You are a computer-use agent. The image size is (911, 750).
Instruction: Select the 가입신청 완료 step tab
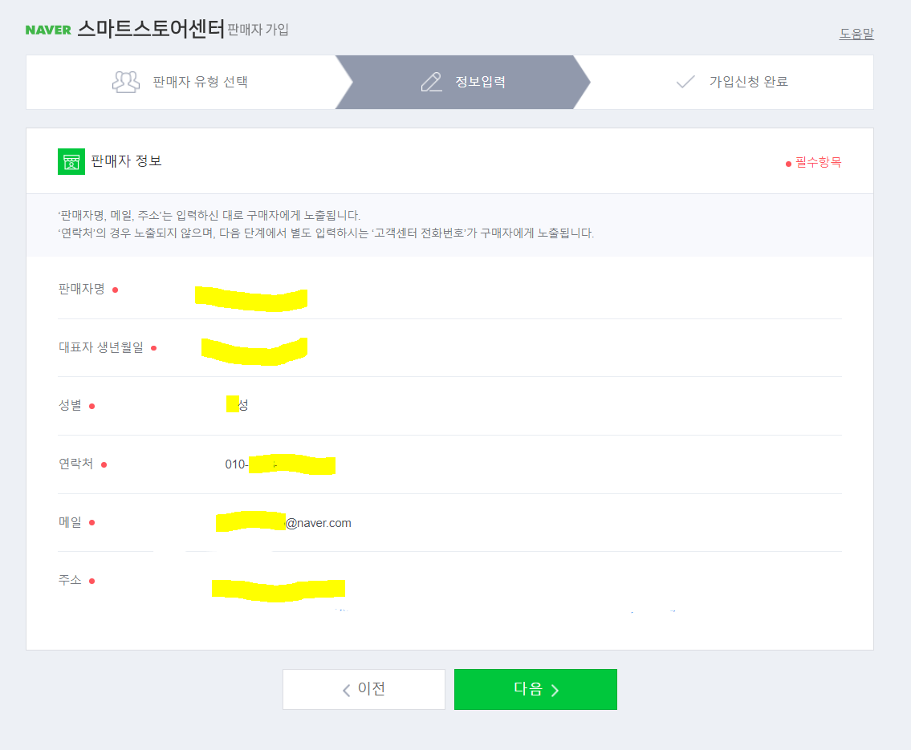pos(731,82)
